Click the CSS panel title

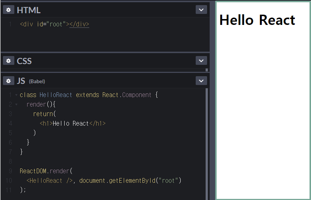(x=24, y=61)
